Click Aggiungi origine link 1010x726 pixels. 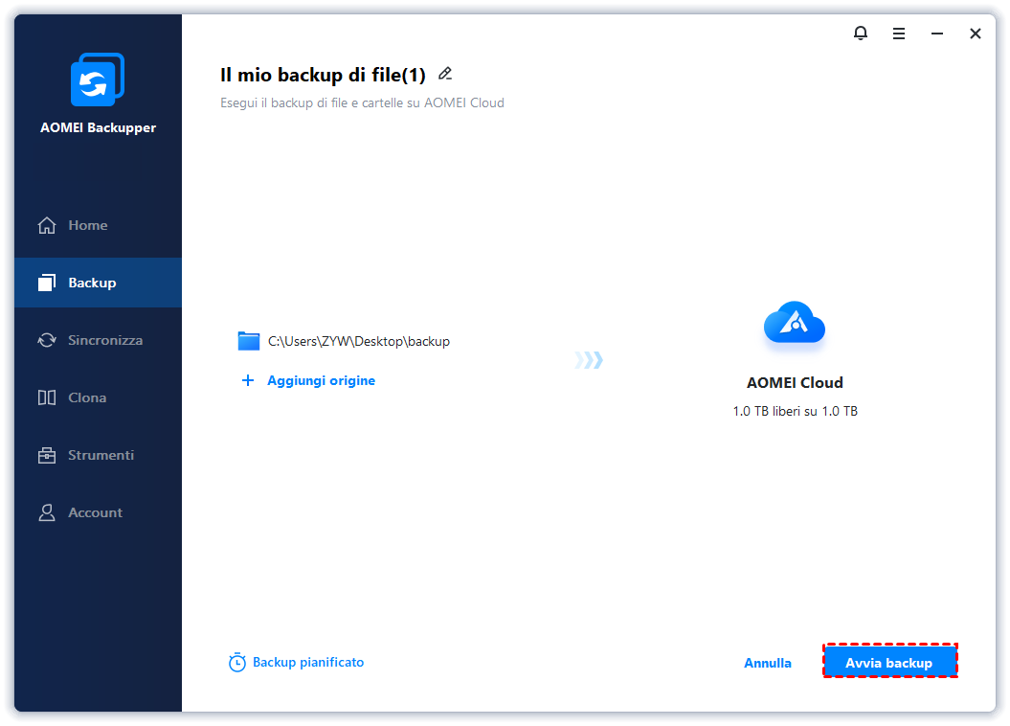322,380
